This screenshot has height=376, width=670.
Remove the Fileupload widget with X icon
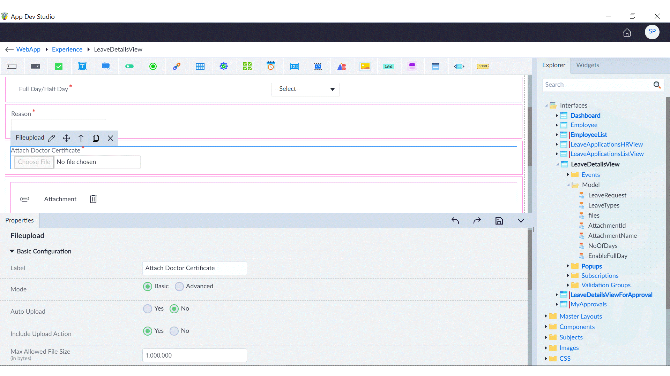coord(111,138)
